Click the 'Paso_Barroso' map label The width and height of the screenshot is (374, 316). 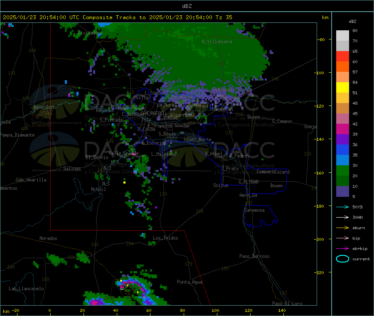click(x=254, y=257)
